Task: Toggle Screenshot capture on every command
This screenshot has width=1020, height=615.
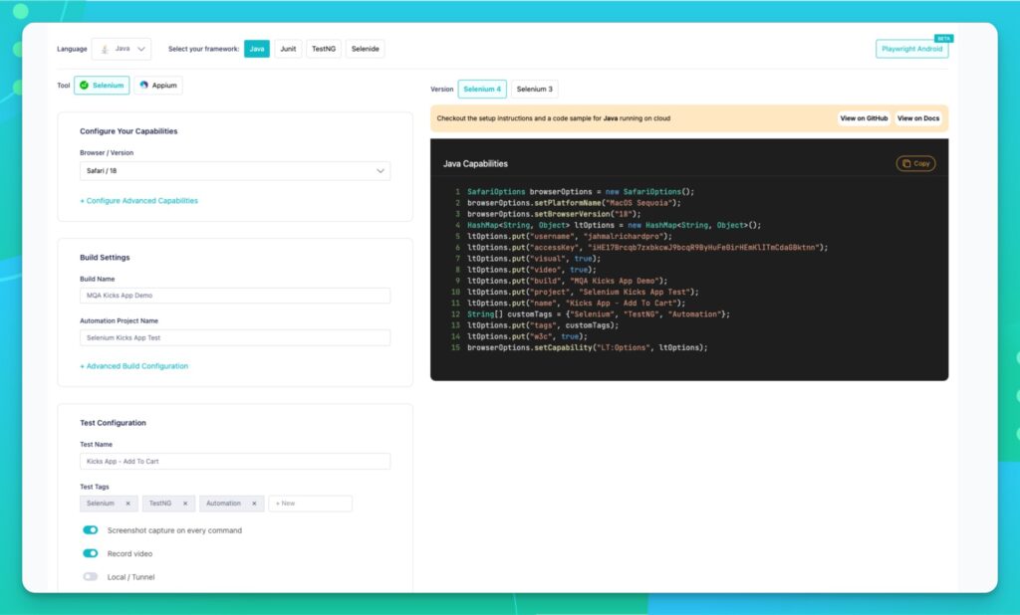Action: (x=91, y=530)
